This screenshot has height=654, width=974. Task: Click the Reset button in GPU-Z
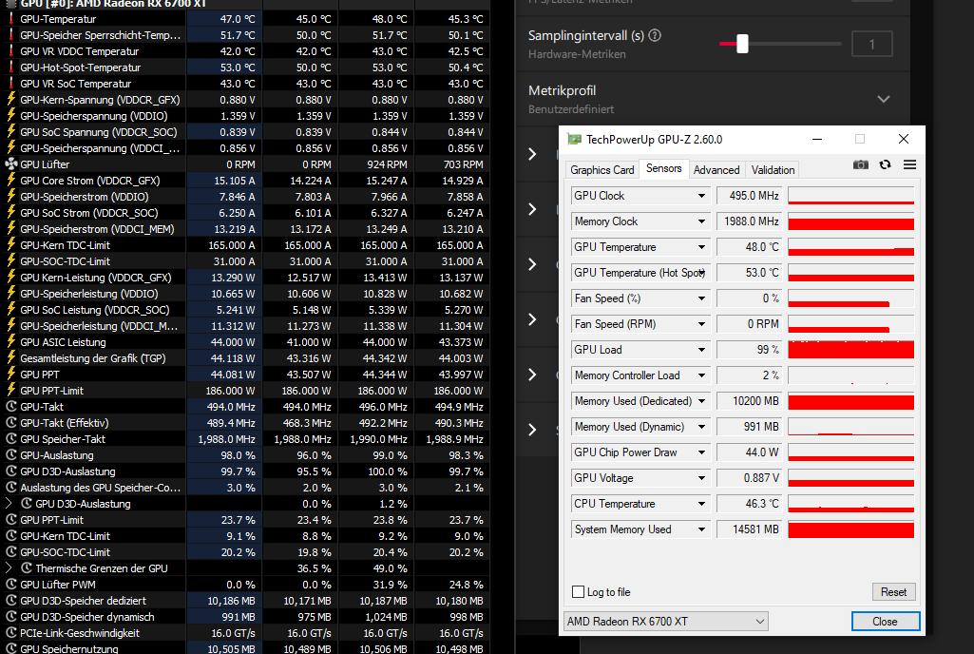click(x=893, y=592)
